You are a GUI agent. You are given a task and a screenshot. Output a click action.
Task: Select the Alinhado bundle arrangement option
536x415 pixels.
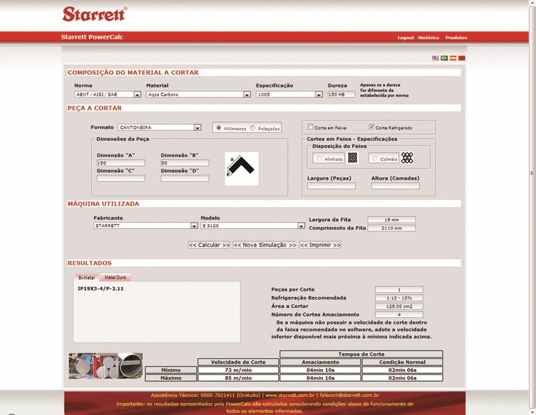click(319, 159)
